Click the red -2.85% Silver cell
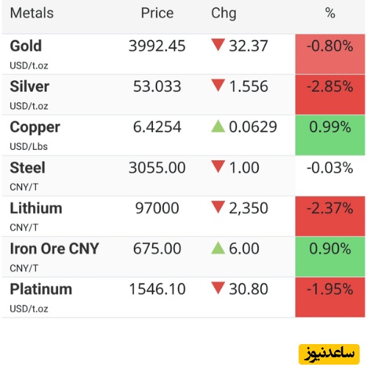 [330, 95]
